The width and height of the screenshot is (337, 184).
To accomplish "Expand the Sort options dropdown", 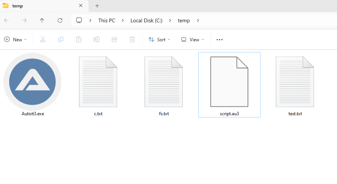I will [159, 39].
